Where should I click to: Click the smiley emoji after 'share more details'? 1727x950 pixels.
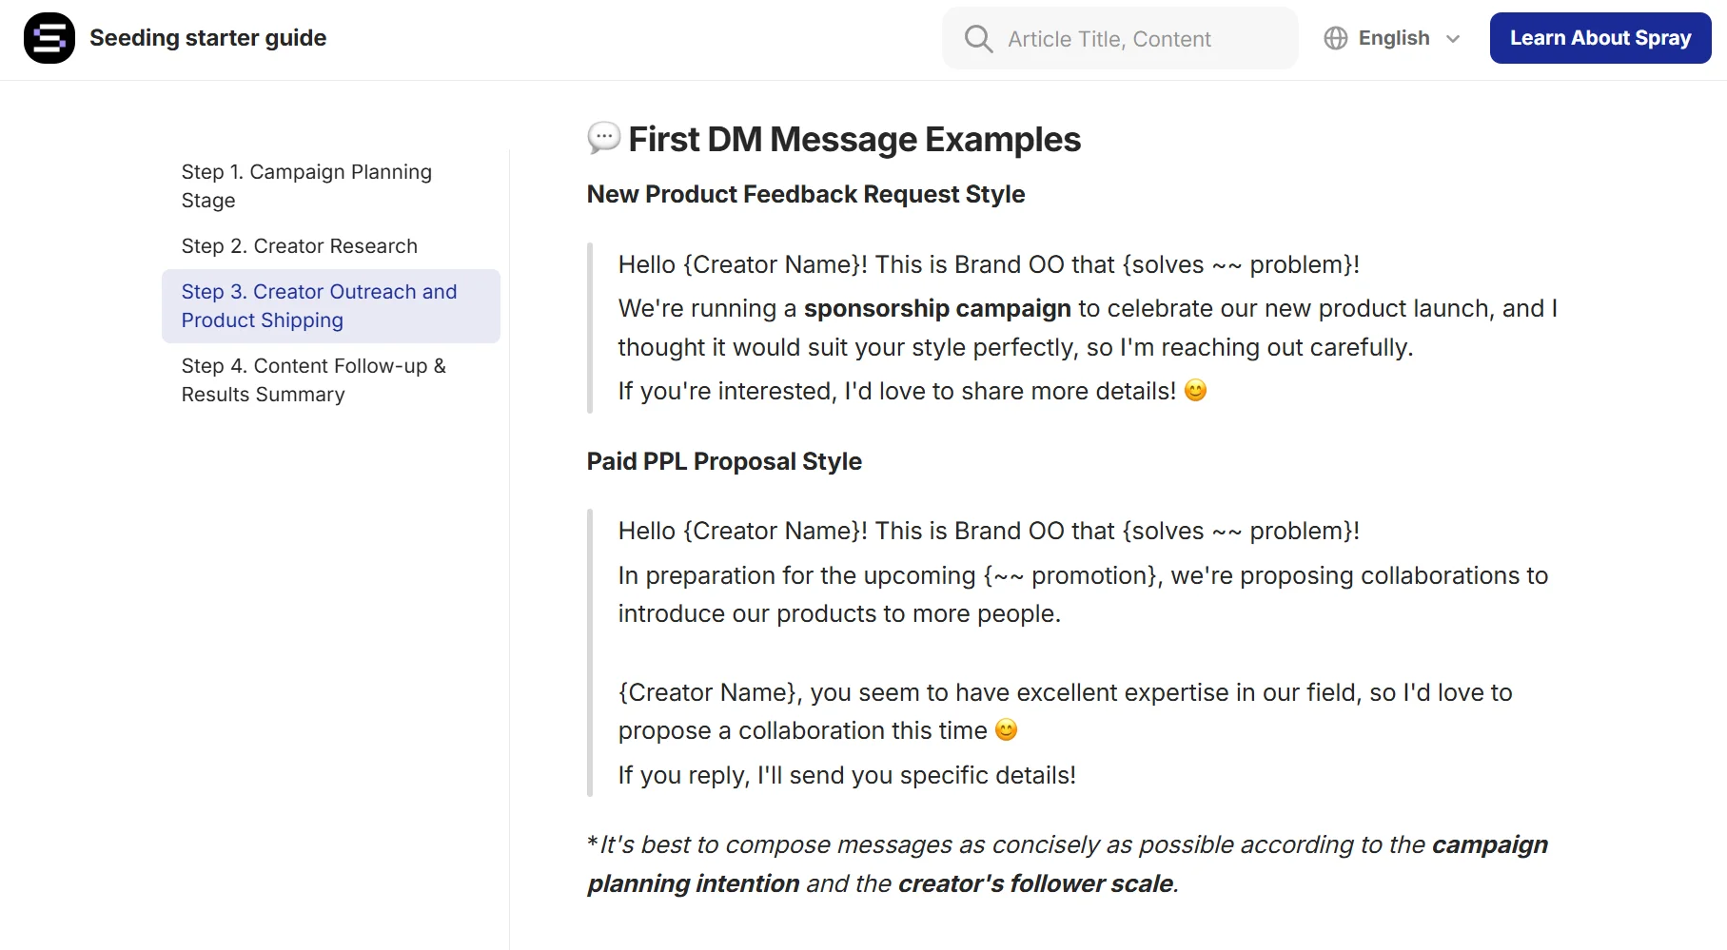coord(1195,390)
